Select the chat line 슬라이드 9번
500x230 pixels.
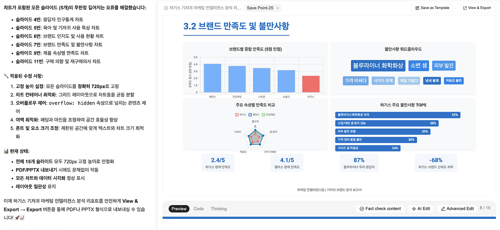click(x=52, y=53)
